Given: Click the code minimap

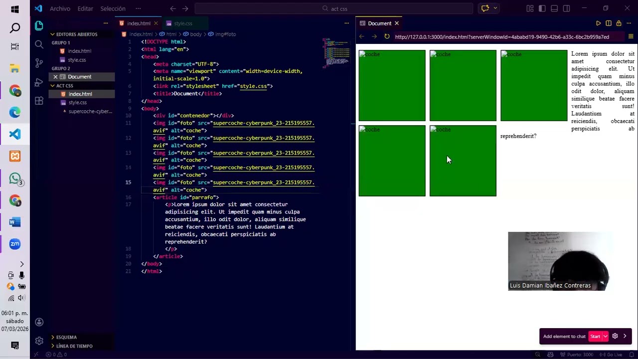Looking at the screenshot, I should [x=337, y=52].
